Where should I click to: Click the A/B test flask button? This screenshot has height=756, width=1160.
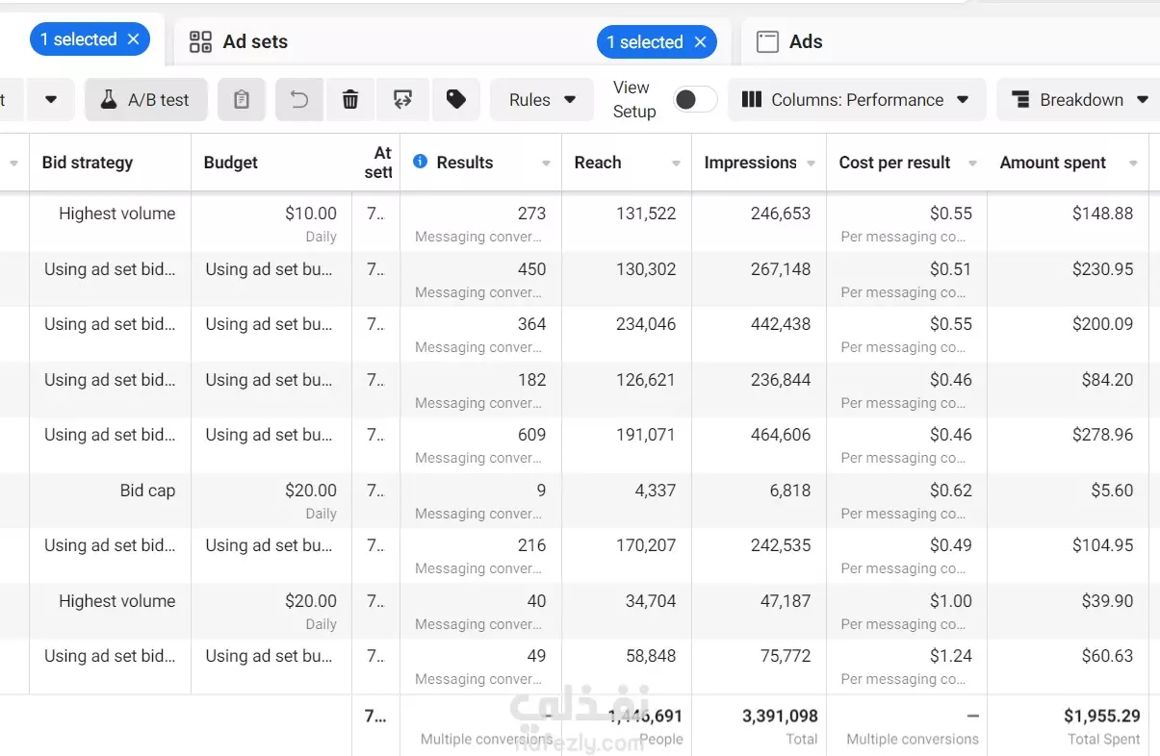(146, 100)
